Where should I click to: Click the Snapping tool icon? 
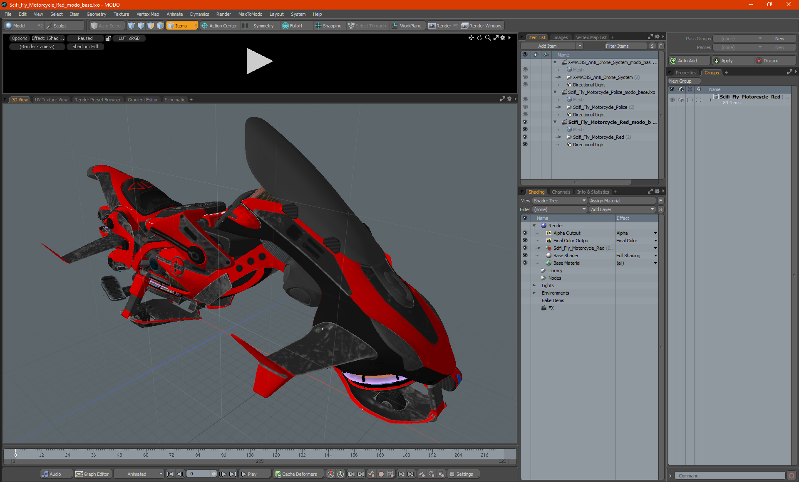318,26
